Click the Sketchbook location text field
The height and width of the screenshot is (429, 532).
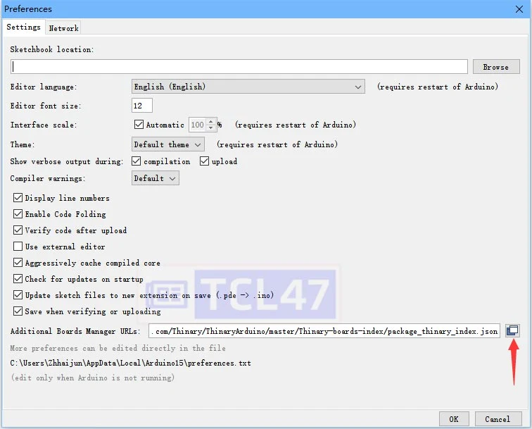[x=239, y=67]
